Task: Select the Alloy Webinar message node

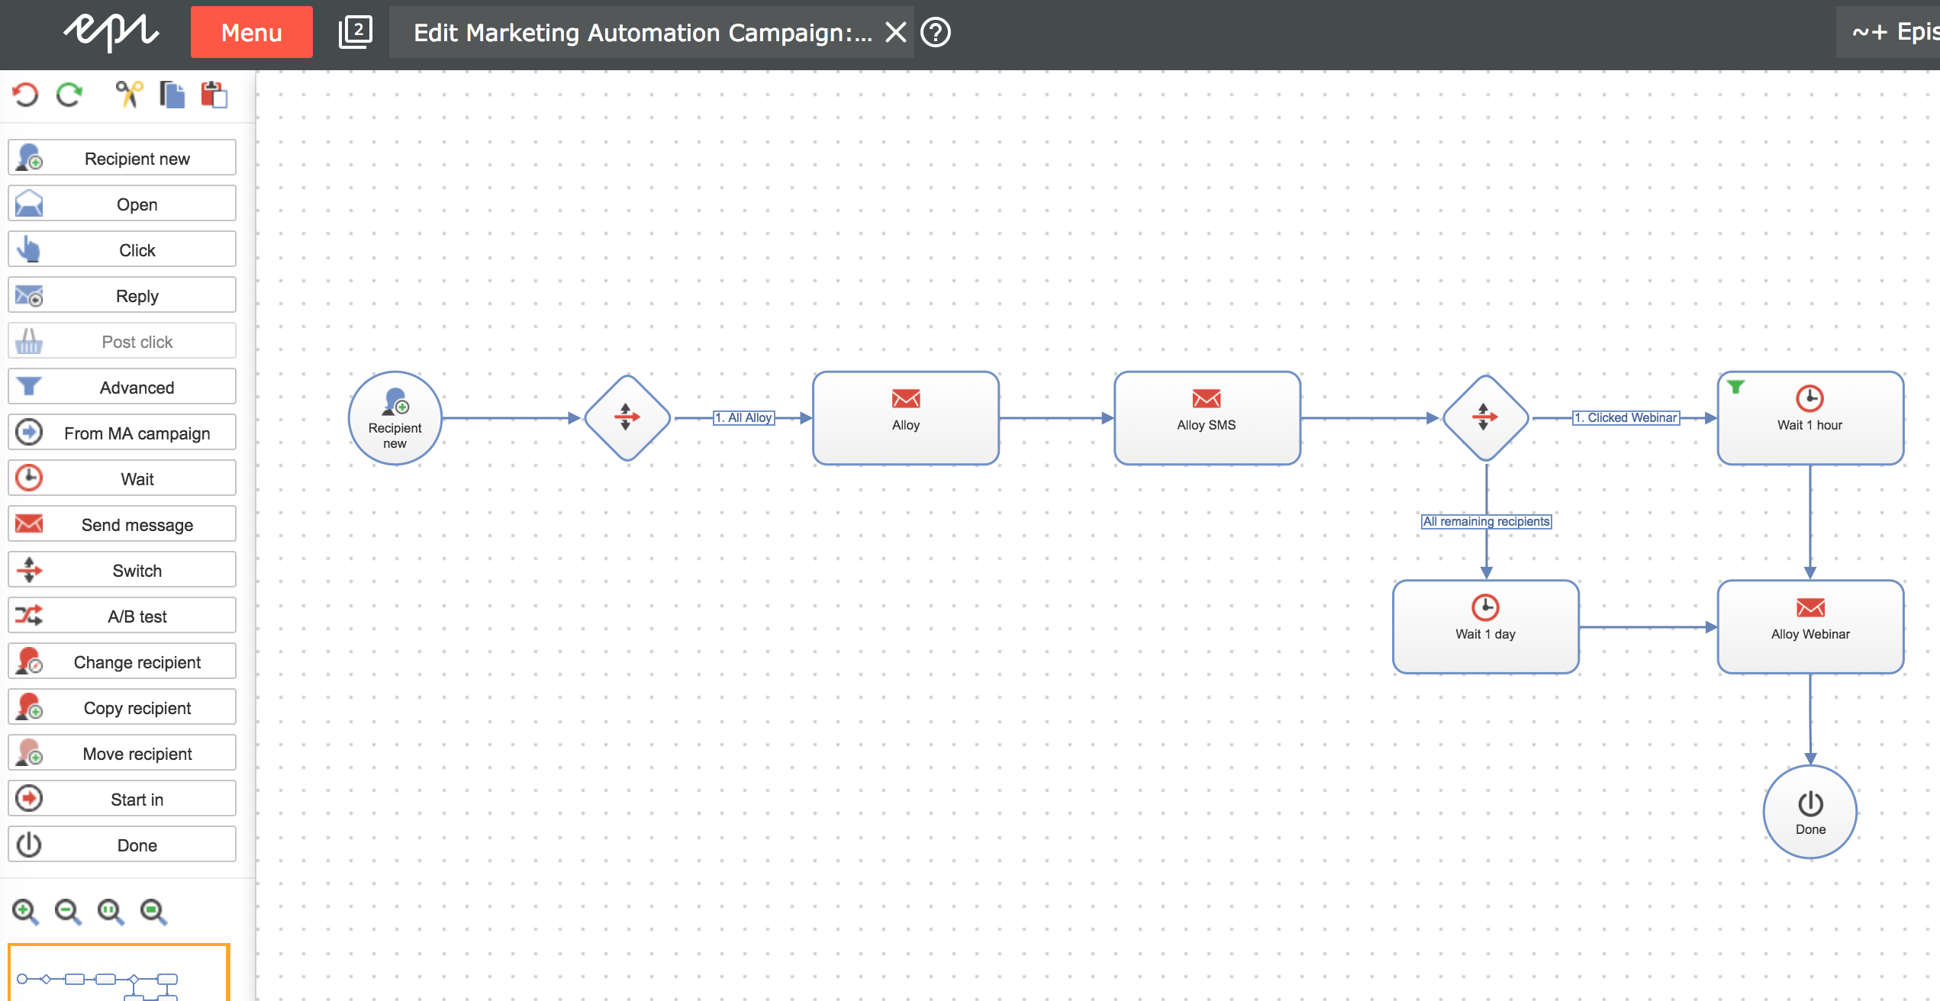Action: click(x=1810, y=627)
